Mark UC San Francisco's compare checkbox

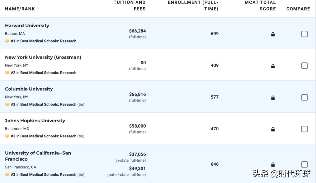[304, 164]
